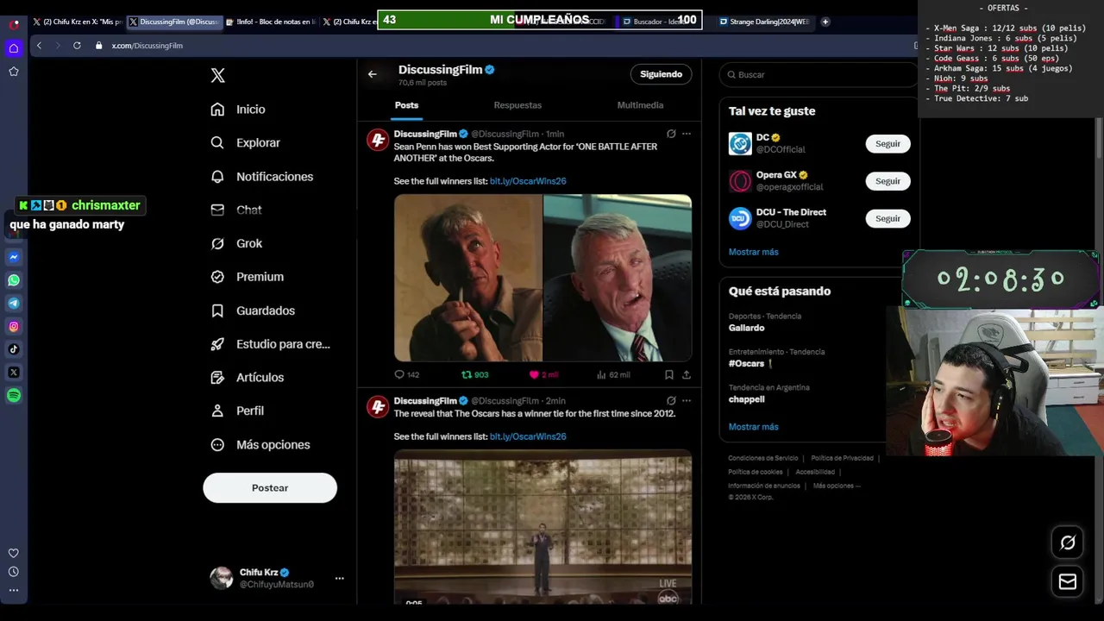Switch to Strange Darling browser tab
This screenshot has width=1104, height=621.
[x=764, y=22]
